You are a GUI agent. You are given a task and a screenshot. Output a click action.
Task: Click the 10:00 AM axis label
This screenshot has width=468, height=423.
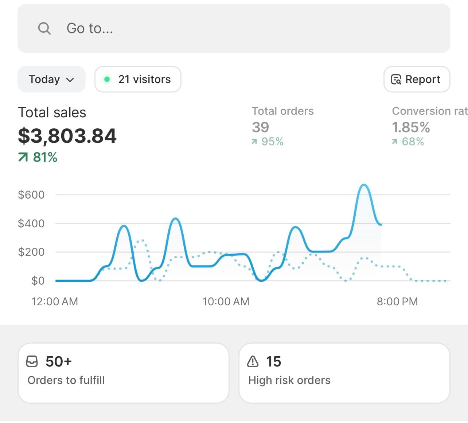pyautogui.click(x=226, y=302)
